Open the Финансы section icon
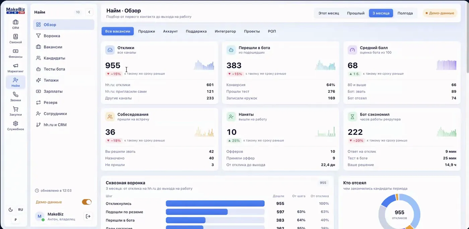Screen dimensions: 469x229 click(x=15, y=53)
